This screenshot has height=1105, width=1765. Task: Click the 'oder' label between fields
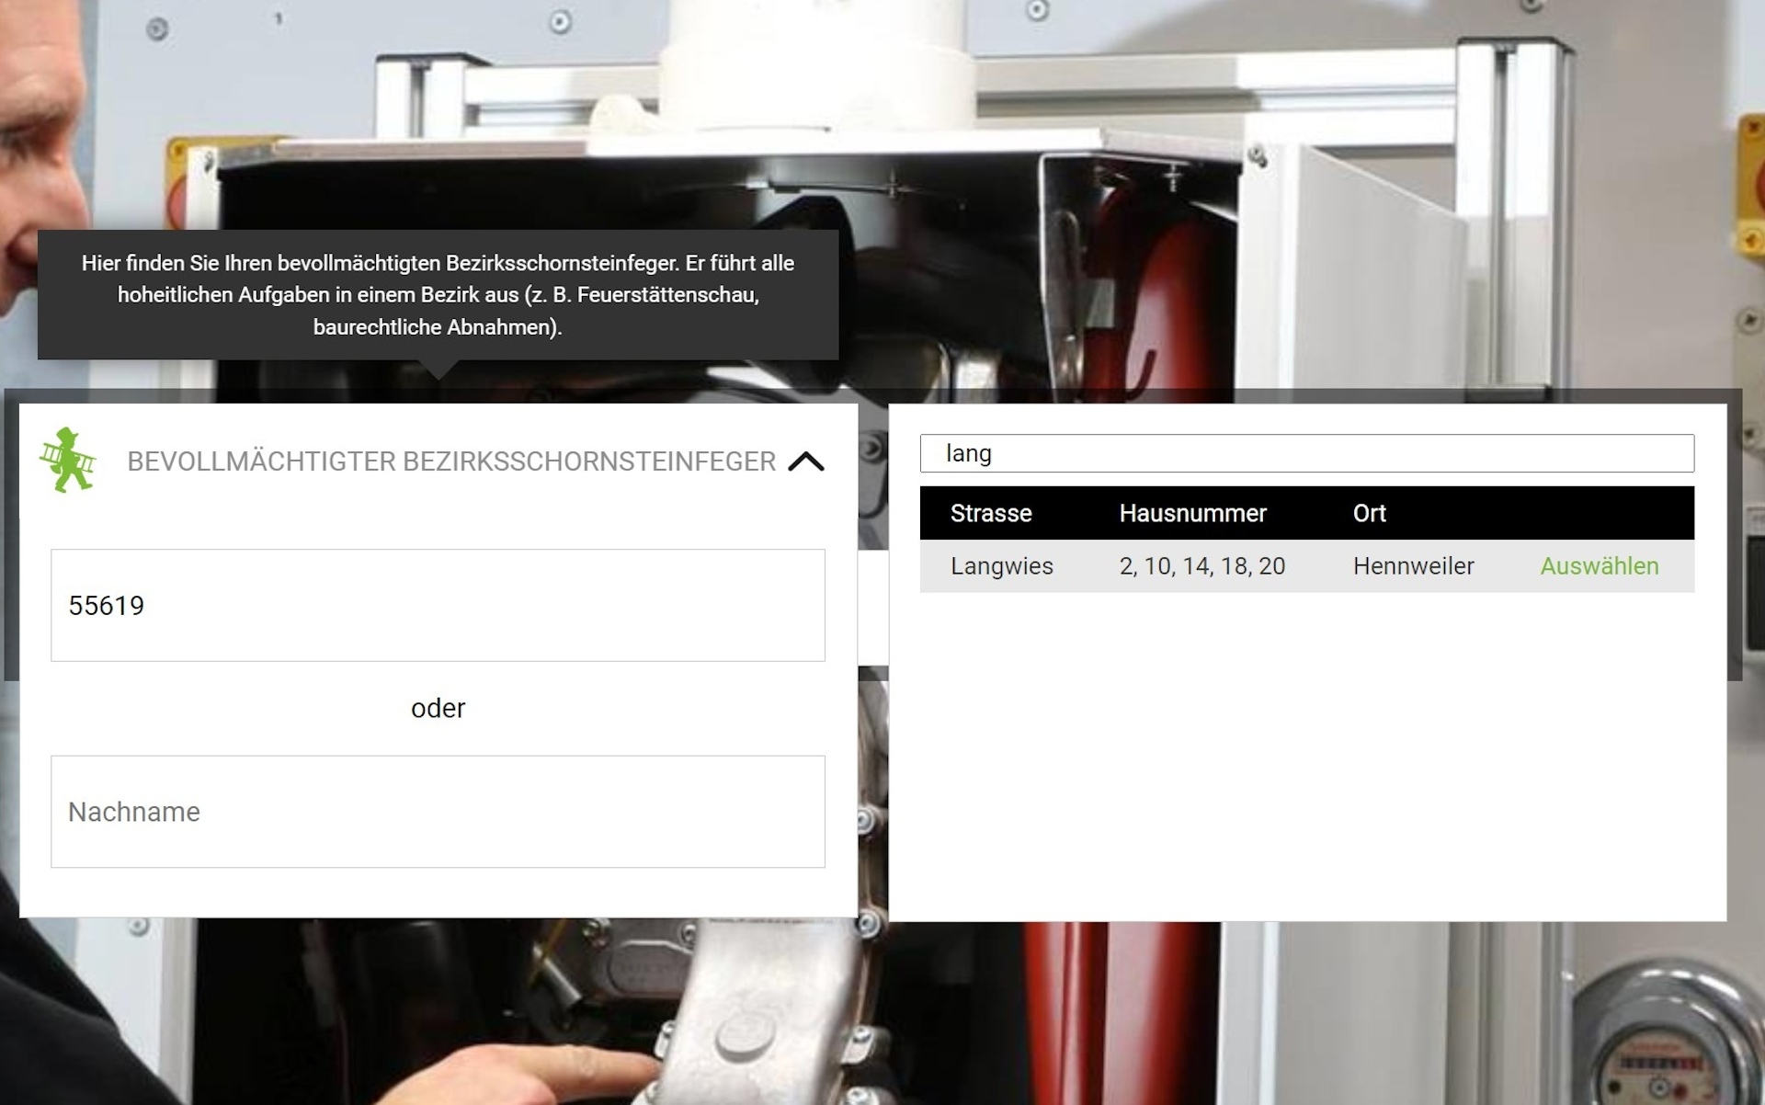[x=438, y=708]
